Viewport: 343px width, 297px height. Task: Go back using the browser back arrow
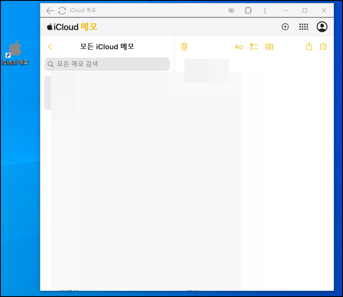coord(50,11)
